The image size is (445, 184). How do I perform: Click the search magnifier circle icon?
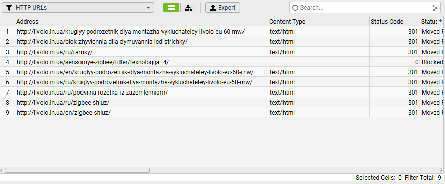click(x=295, y=8)
